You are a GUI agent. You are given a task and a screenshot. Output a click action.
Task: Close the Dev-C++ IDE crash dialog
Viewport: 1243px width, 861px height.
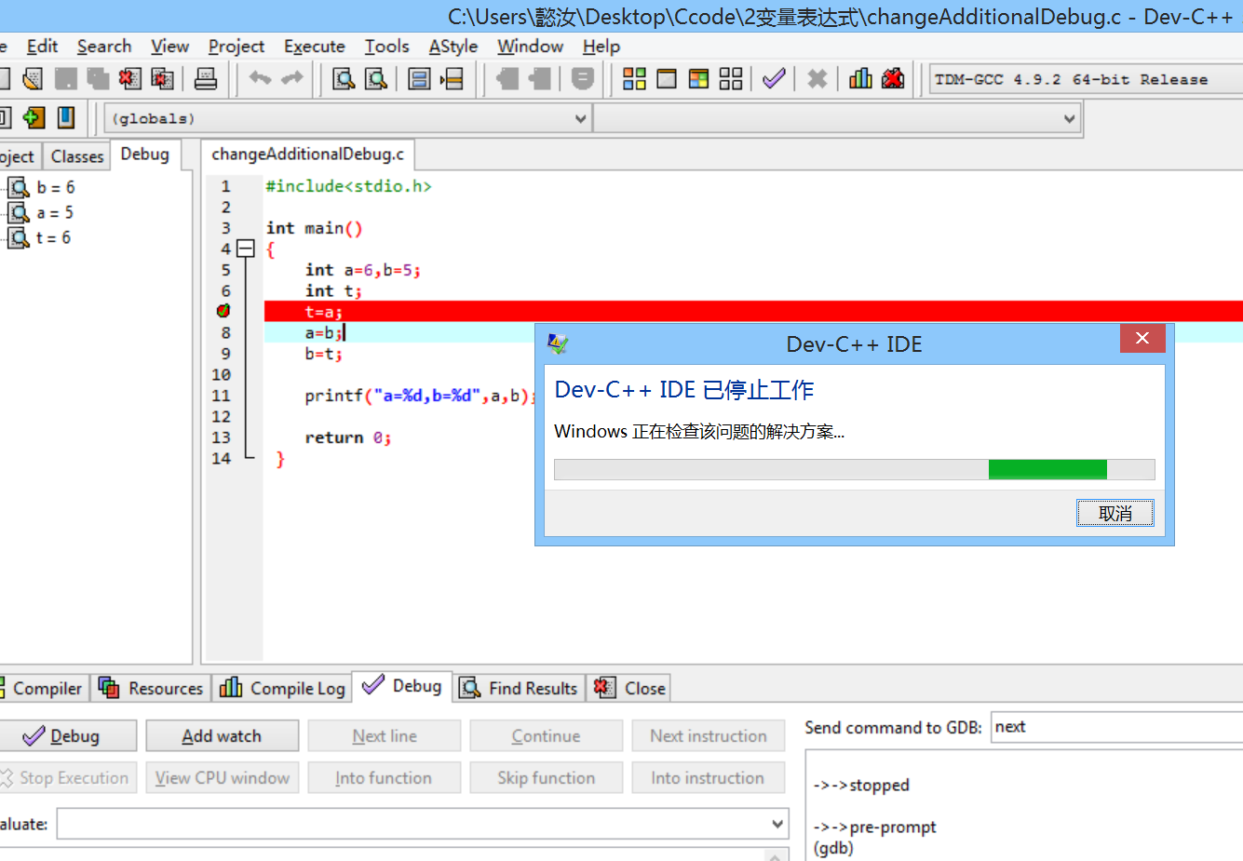click(1142, 338)
